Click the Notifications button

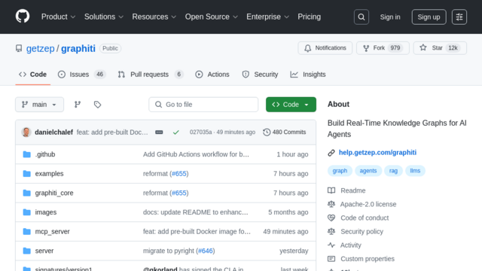(x=325, y=48)
